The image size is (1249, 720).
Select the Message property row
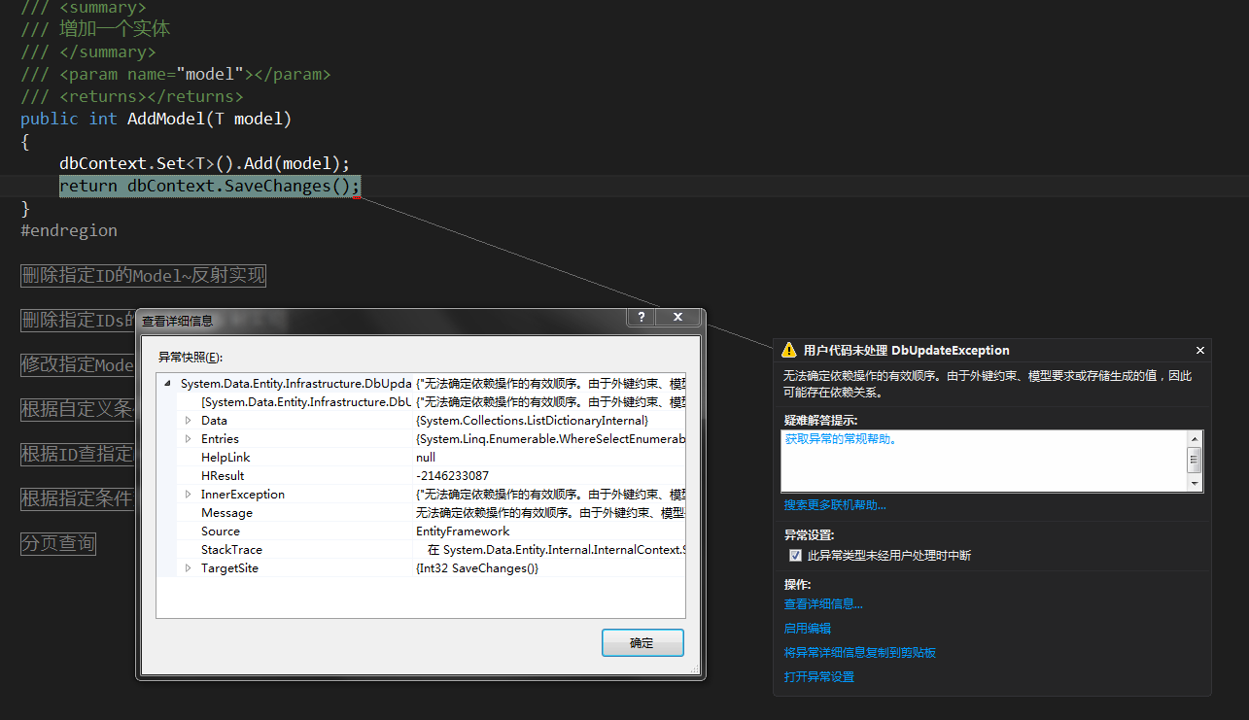[x=421, y=513]
